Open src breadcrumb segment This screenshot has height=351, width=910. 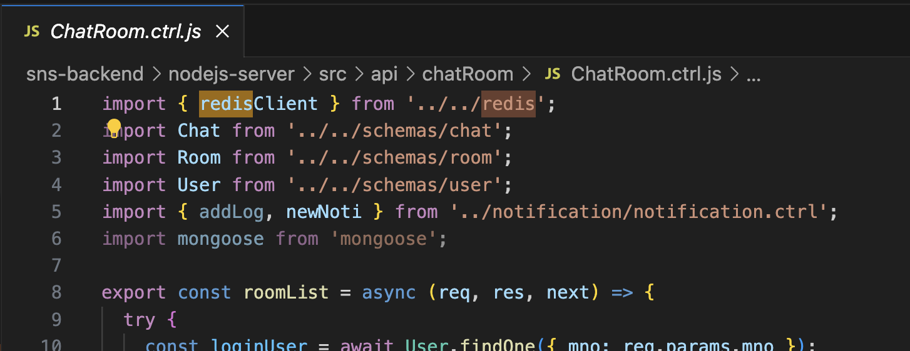click(333, 74)
